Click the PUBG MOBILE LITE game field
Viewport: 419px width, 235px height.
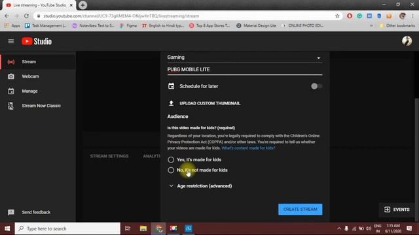[x=244, y=70]
